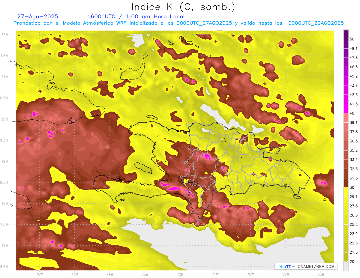Click the legend value '37.8'
This screenshot has height=278, width=360.
coord(354,132)
